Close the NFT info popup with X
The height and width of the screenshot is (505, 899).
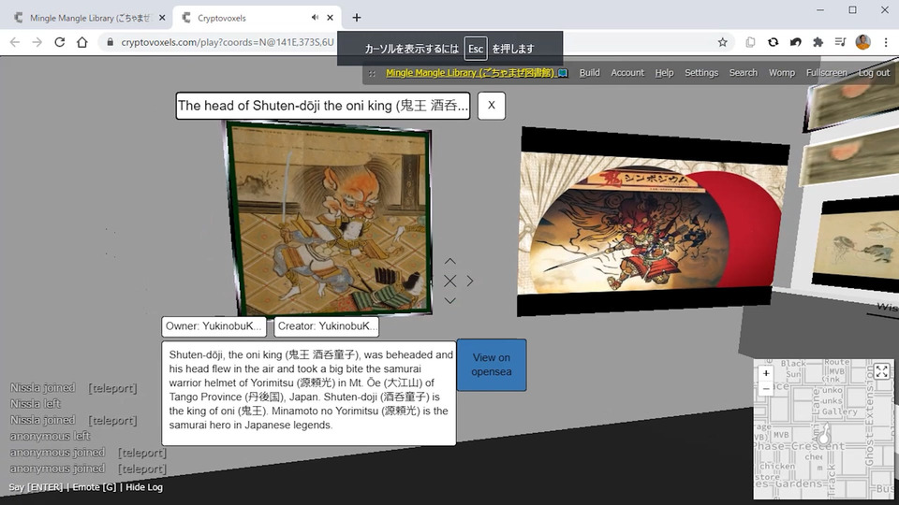tap(492, 106)
